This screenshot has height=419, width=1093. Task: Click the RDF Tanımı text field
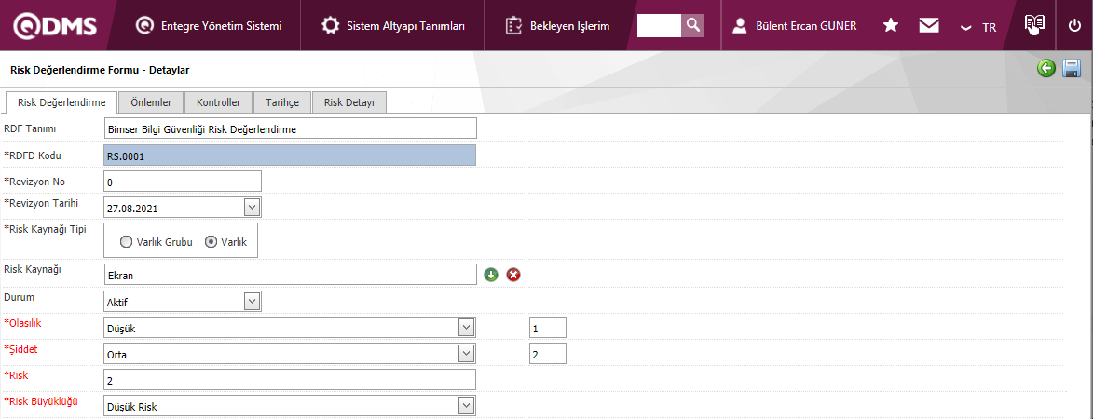290,128
